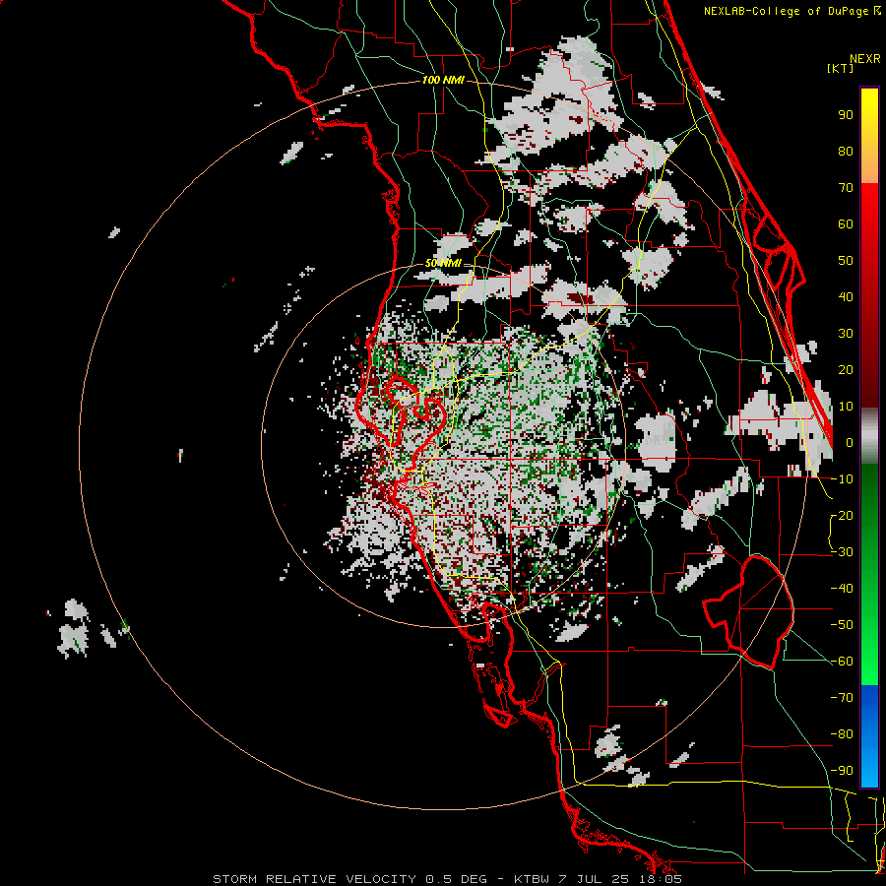Click the 60 value on the velocity scale
The height and width of the screenshot is (886, 886).
pos(846,223)
